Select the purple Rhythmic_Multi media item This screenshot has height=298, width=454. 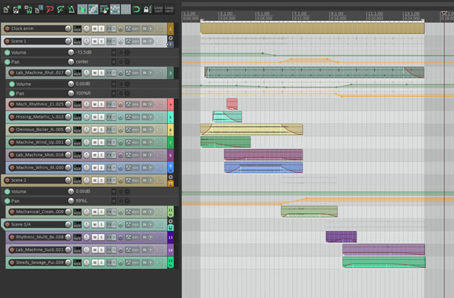click(341, 237)
